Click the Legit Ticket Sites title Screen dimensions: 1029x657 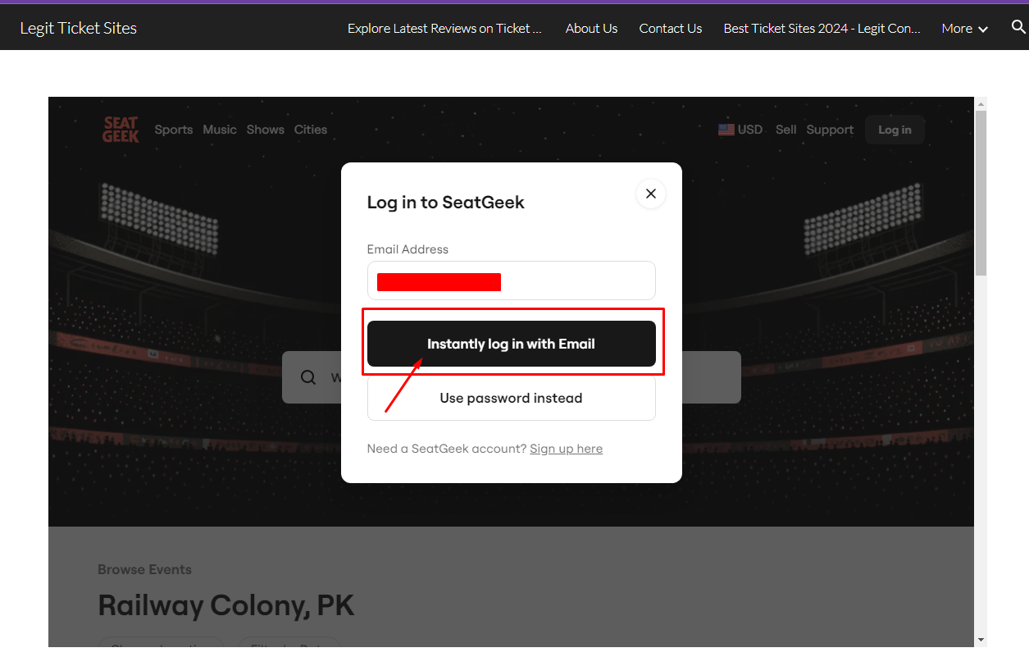(79, 28)
